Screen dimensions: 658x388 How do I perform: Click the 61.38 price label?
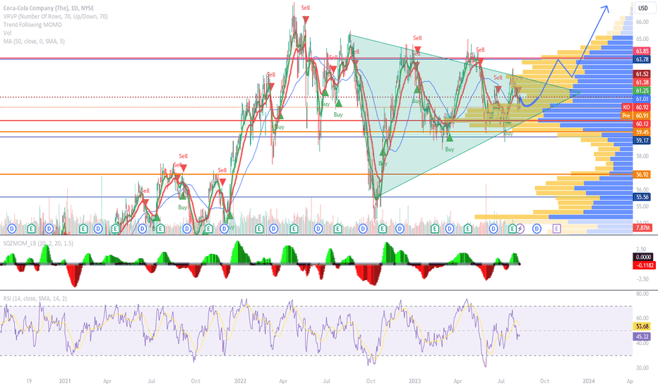tap(642, 83)
